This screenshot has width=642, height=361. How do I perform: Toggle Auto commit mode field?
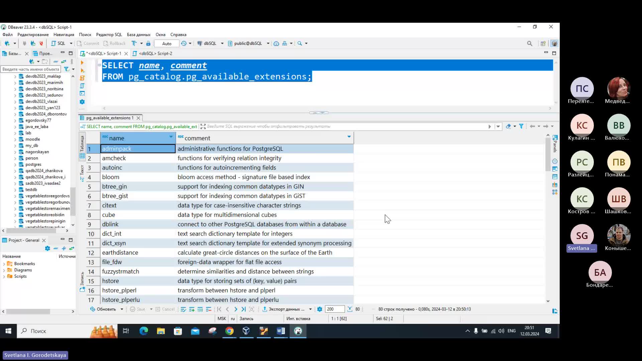coord(167,43)
